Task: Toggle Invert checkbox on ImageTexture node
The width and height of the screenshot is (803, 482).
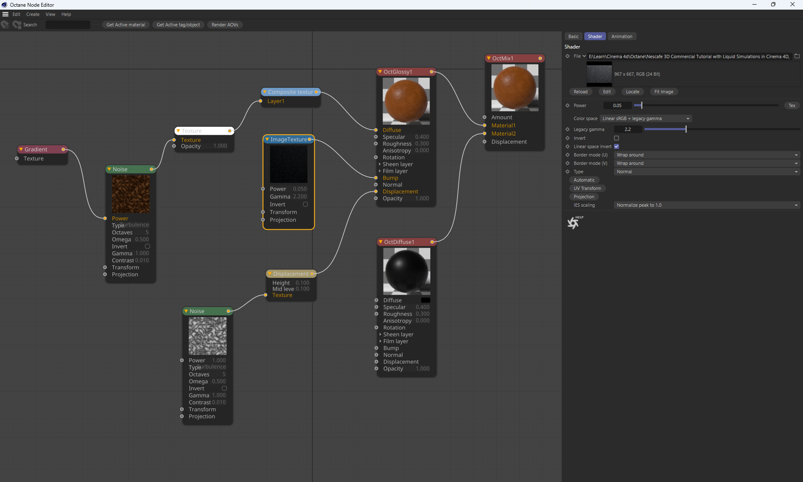Action: pyautogui.click(x=305, y=205)
